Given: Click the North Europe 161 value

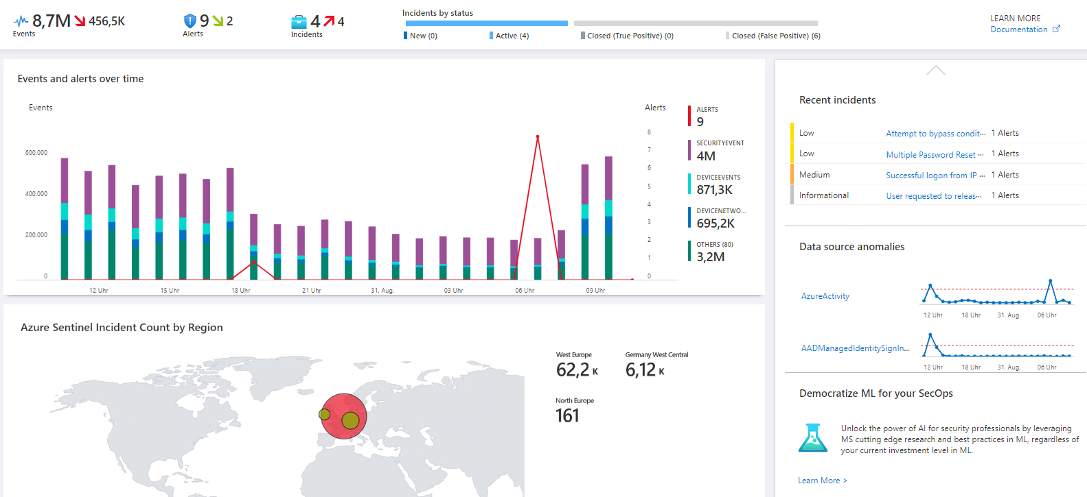Looking at the screenshot, I should pos(567,415).
